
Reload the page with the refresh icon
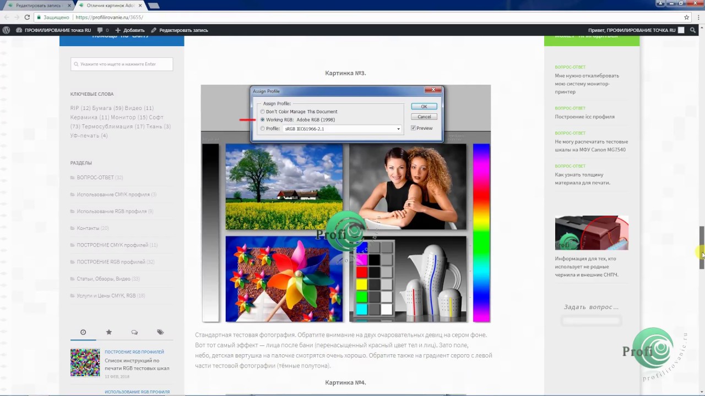pos(28,17)
